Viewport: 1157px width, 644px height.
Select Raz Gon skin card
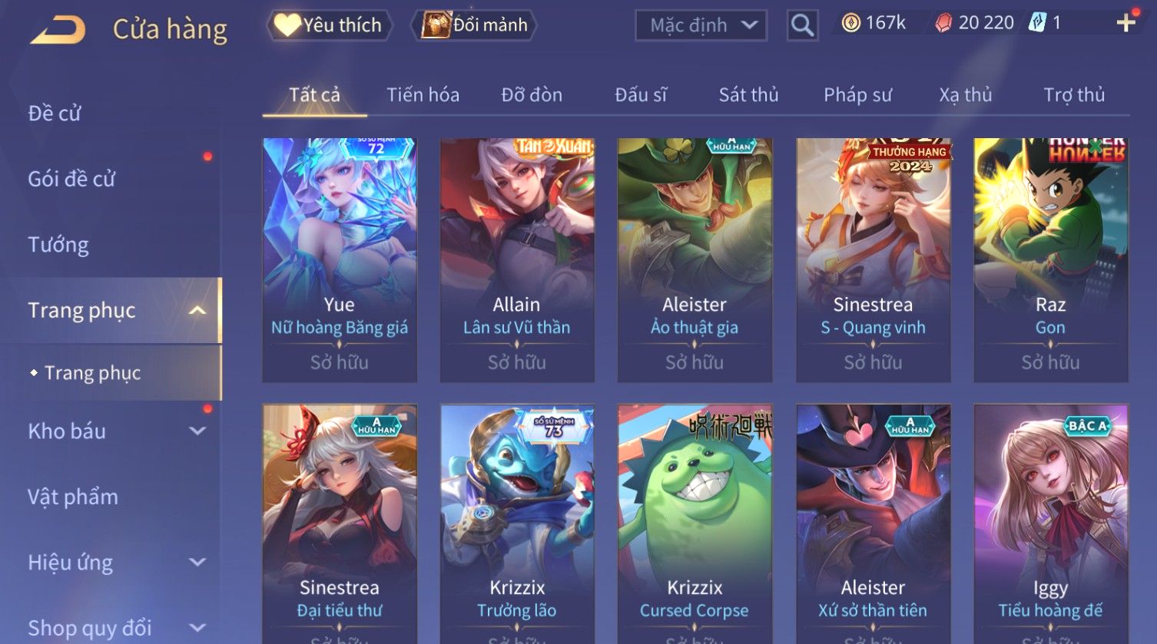click(1050, 260)
